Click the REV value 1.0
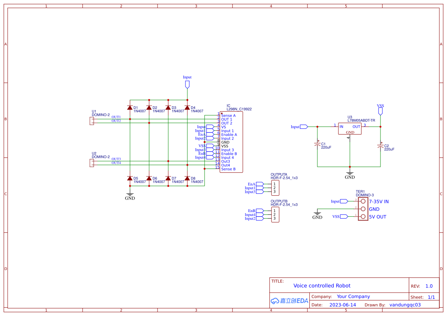The height and width of the screenshot is (316, 447). tap(429, 285)
